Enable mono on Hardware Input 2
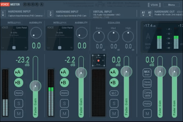The width and height of the screenshot is (183, 122). [x=64, y=93]
